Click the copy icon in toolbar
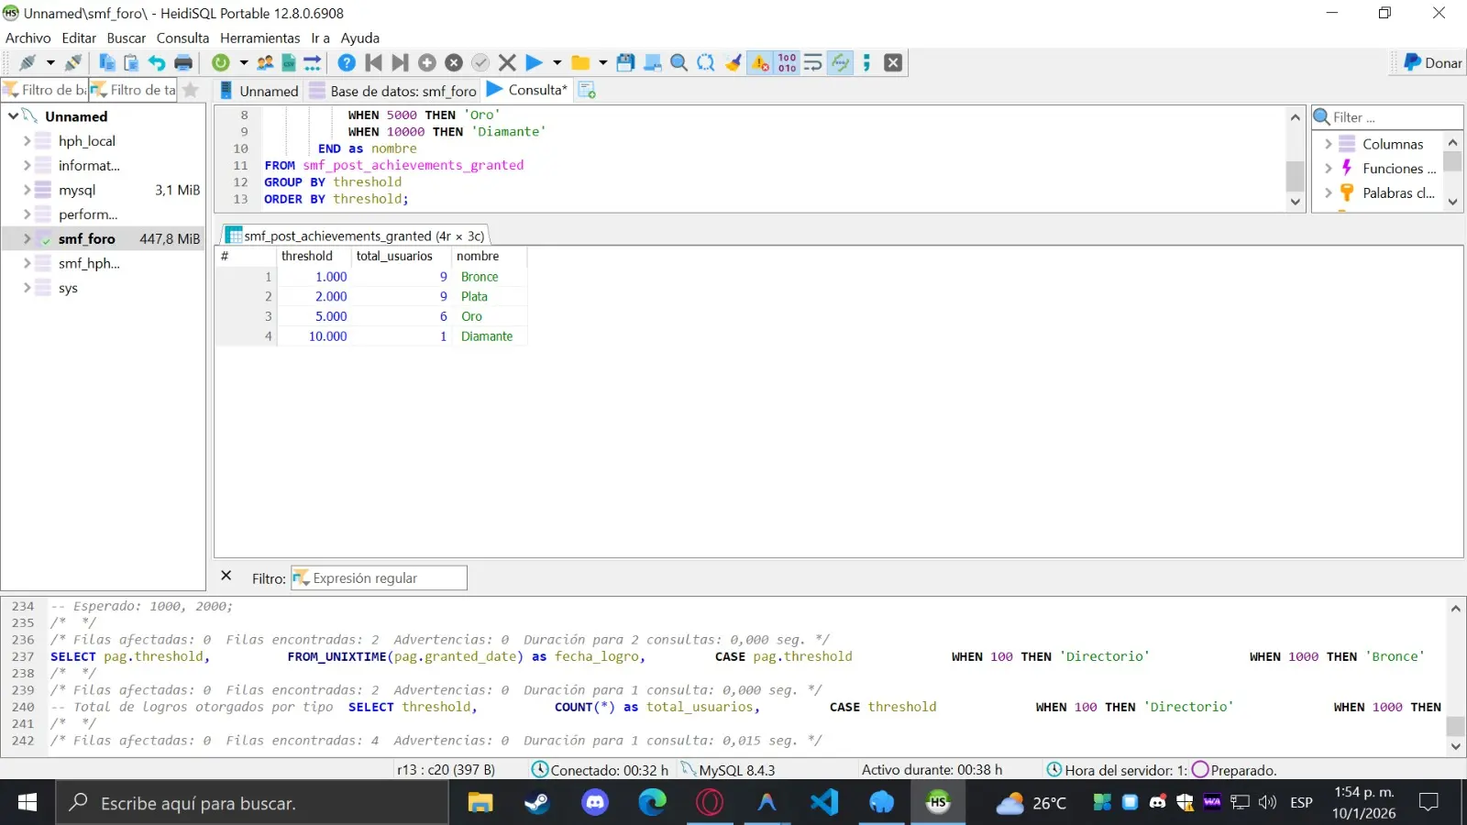The image size is (1467, 825). pyautogui.click(x=107, y=62)
